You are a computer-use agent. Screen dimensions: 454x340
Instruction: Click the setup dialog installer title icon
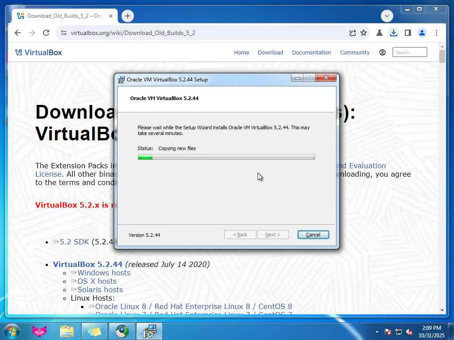[121, 80]
